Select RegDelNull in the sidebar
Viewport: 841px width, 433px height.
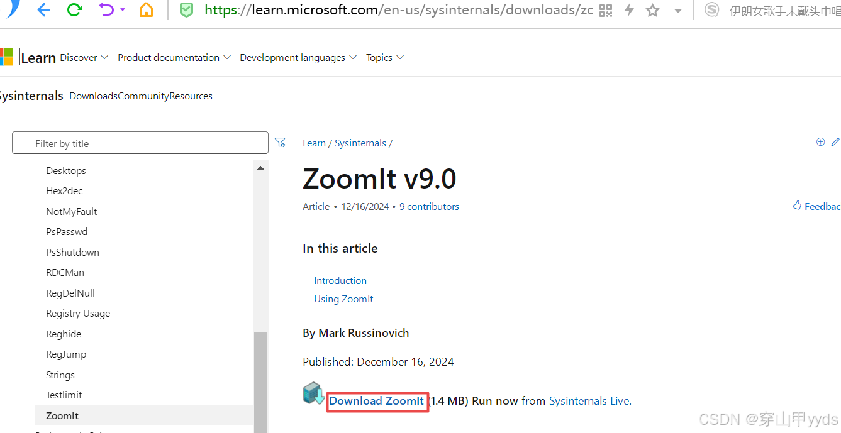pos(70,293)
